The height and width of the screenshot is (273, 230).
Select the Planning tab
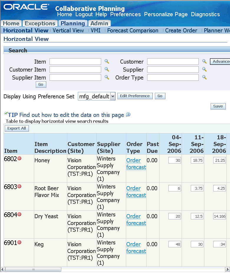point(73,23)
